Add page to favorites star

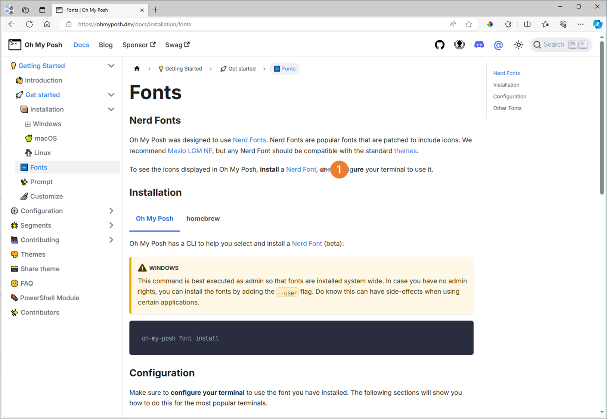tap(469, 24)
